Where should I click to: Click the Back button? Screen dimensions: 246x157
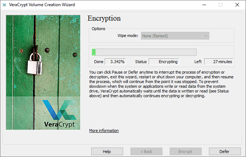point(146,152)
